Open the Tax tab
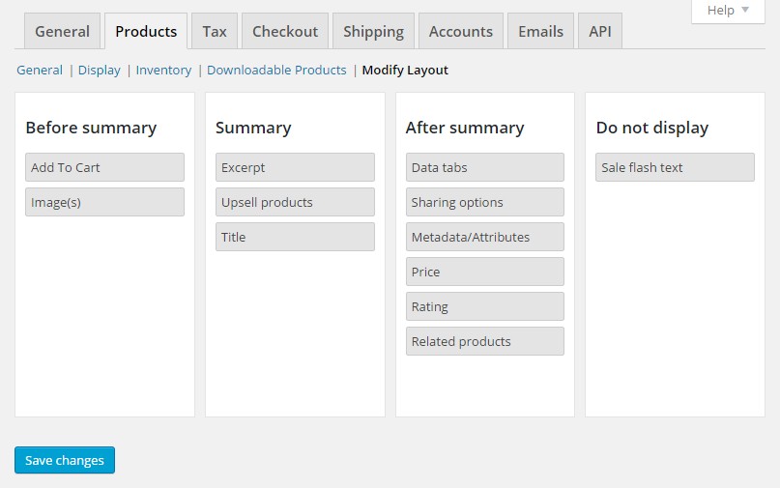The image size is (780, 488). [215, 31]
